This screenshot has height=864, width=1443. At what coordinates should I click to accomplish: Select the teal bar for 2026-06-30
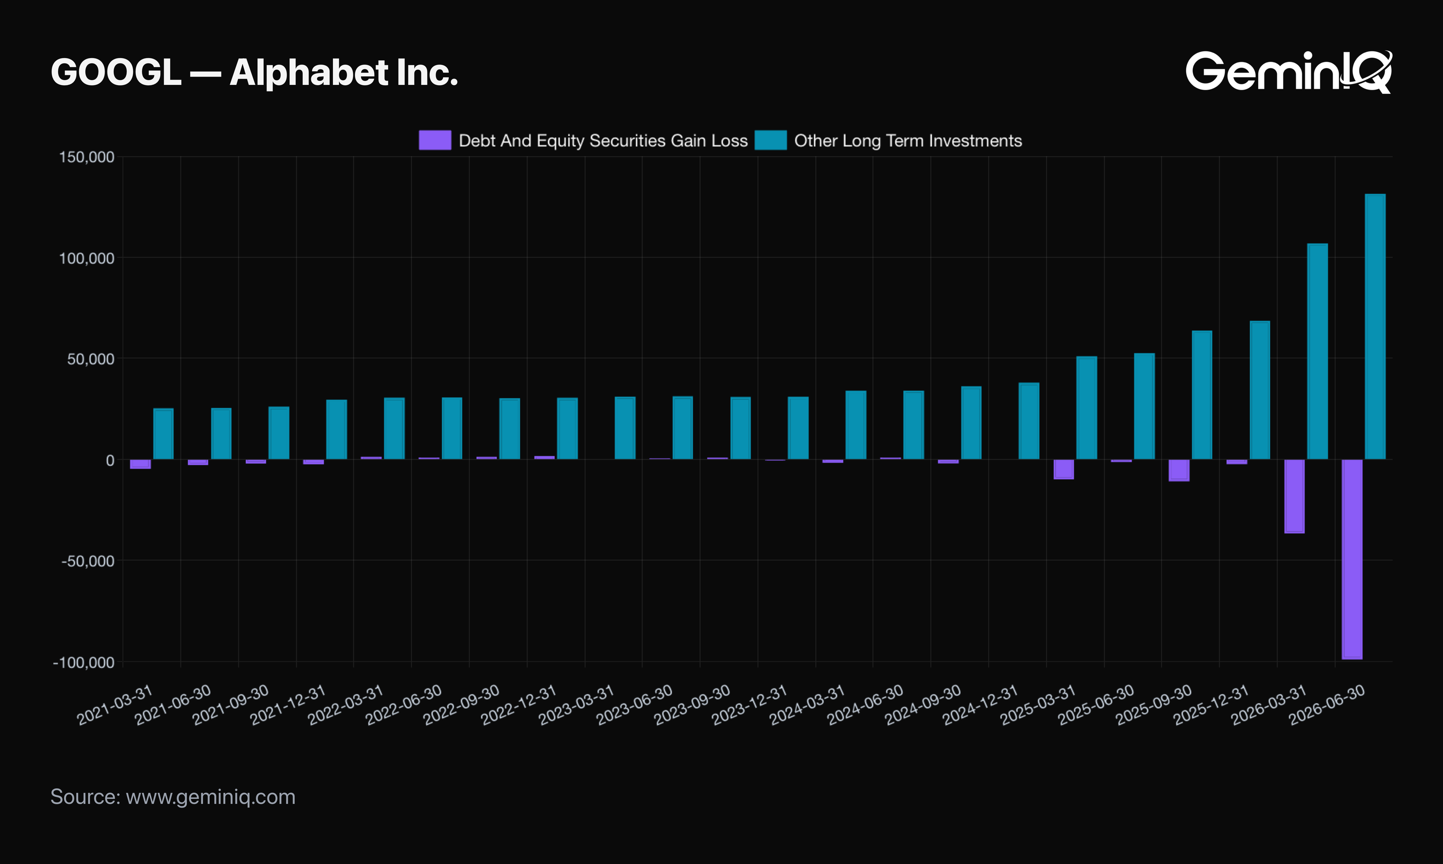coord(1375,327)
